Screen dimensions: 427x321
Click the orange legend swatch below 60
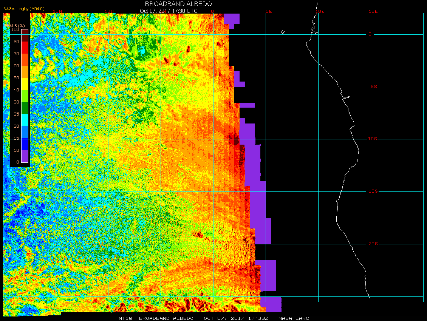click(x=25, y=72)
